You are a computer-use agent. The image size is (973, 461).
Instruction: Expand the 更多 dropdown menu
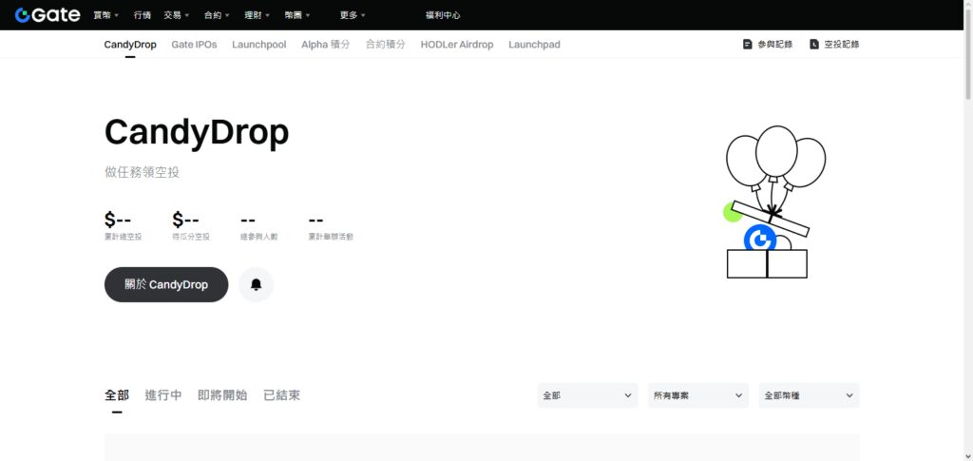tap(353, 15)
